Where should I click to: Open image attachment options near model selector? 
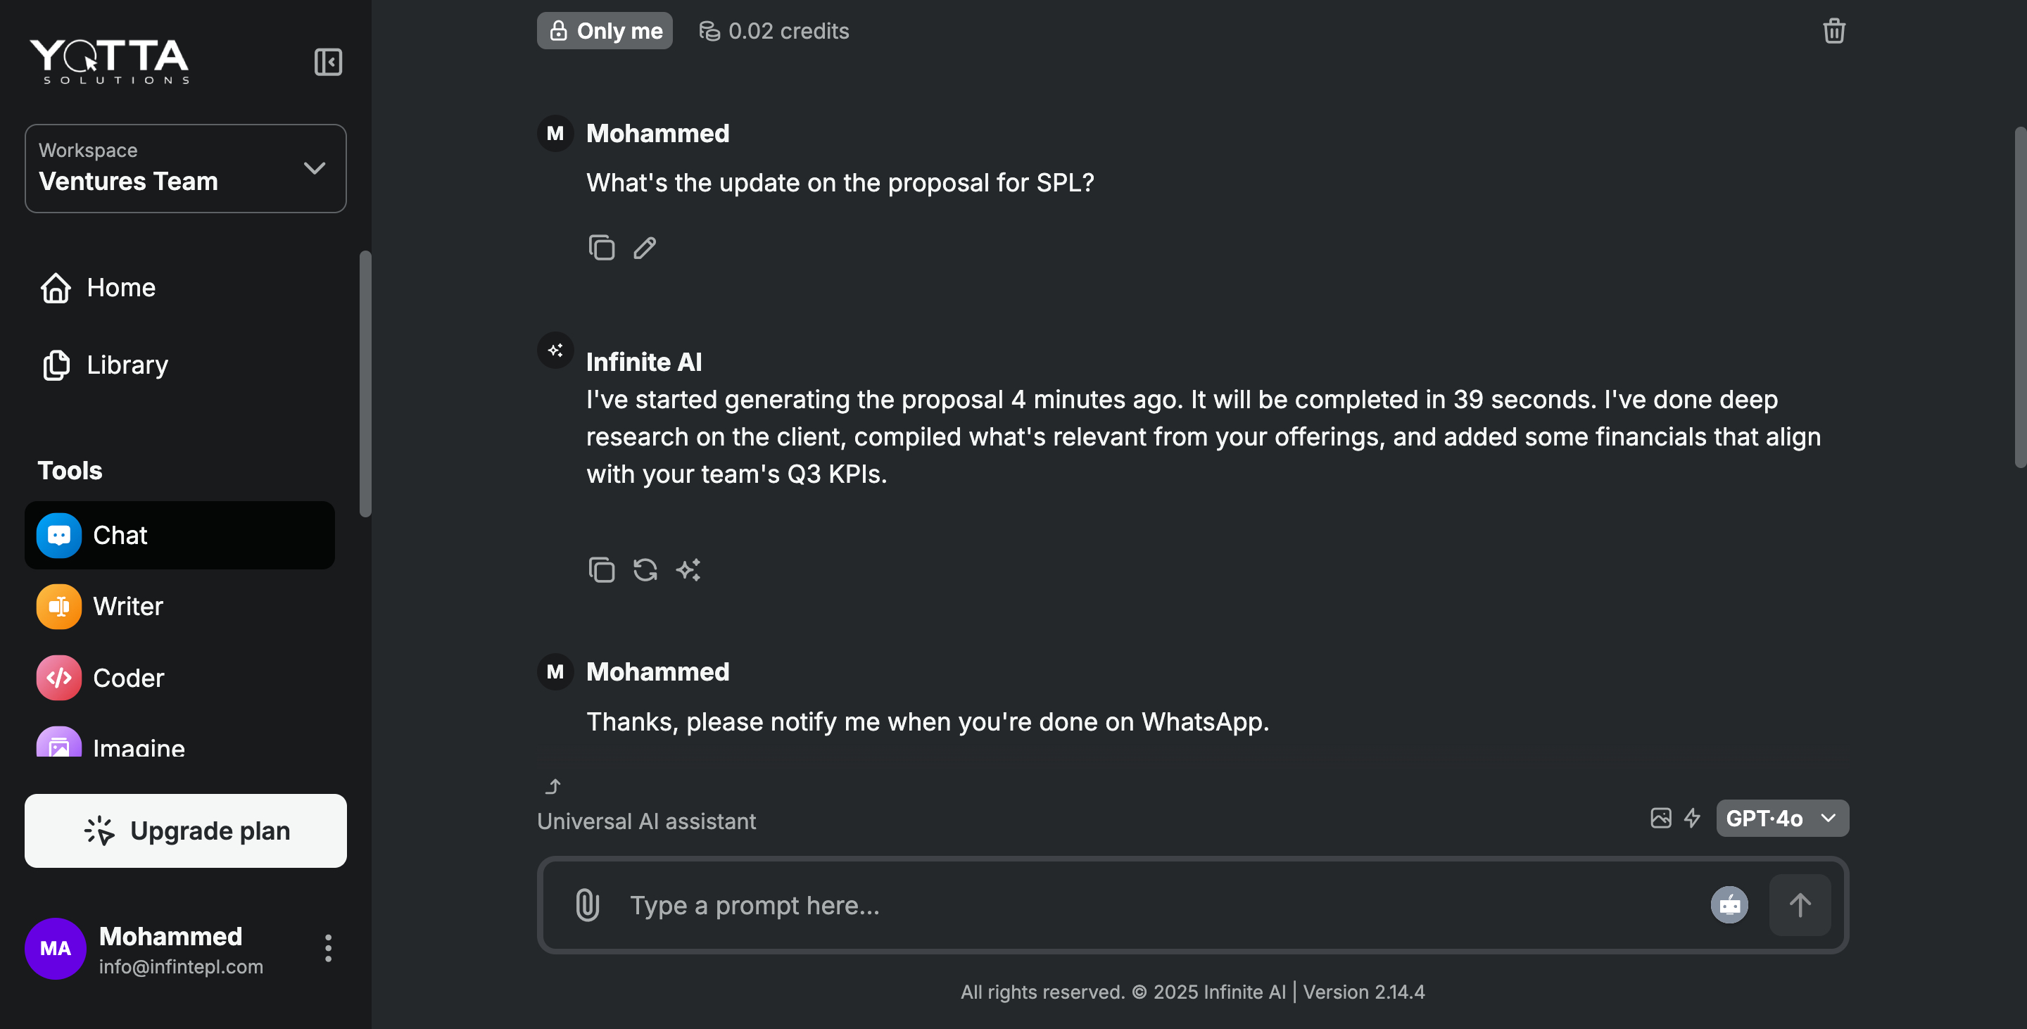pyautogui.click(x=1660, y=818)
